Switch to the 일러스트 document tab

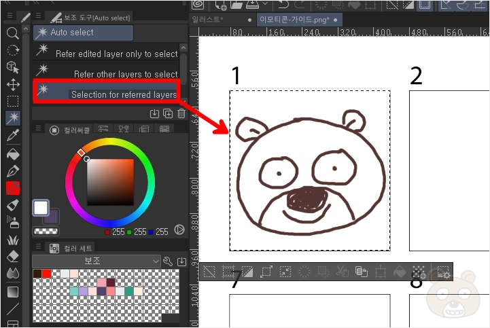point(207,20)
